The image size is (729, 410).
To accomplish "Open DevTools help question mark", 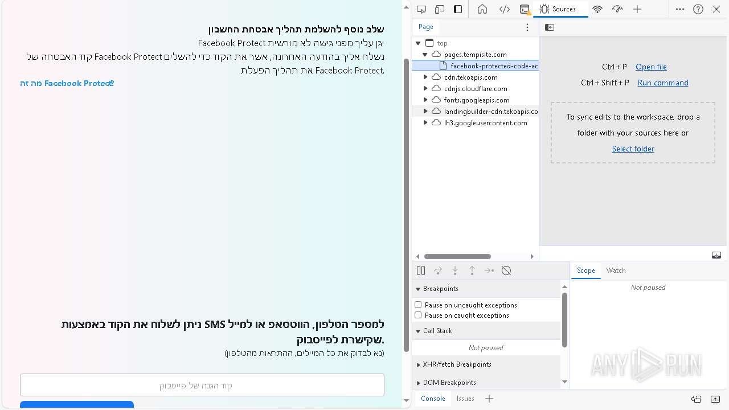I will click(x=698, y=9).
